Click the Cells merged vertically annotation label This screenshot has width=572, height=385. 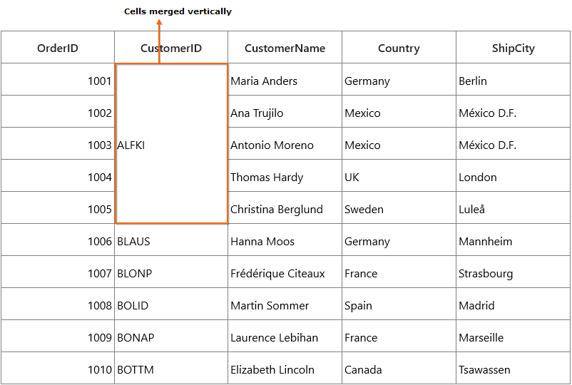178,11
